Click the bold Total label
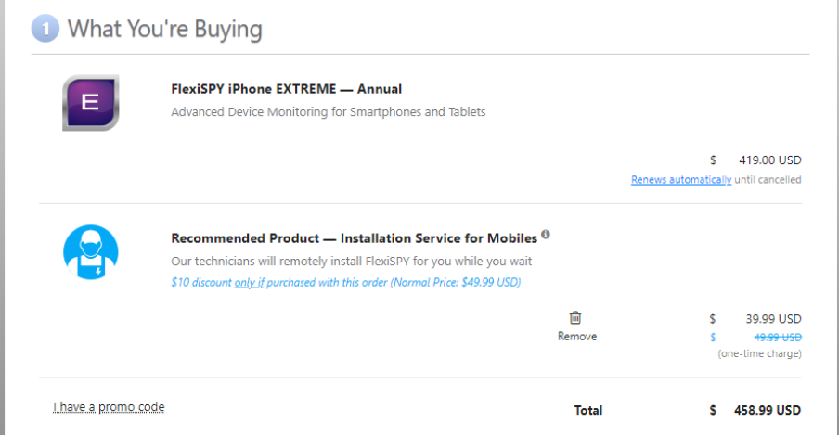 (588, 410)
